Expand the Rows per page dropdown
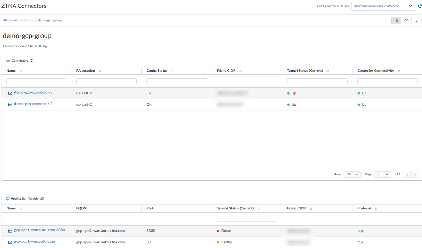This screenshot has width=422, height=248. pyautogui.click(x=352, y=174)
